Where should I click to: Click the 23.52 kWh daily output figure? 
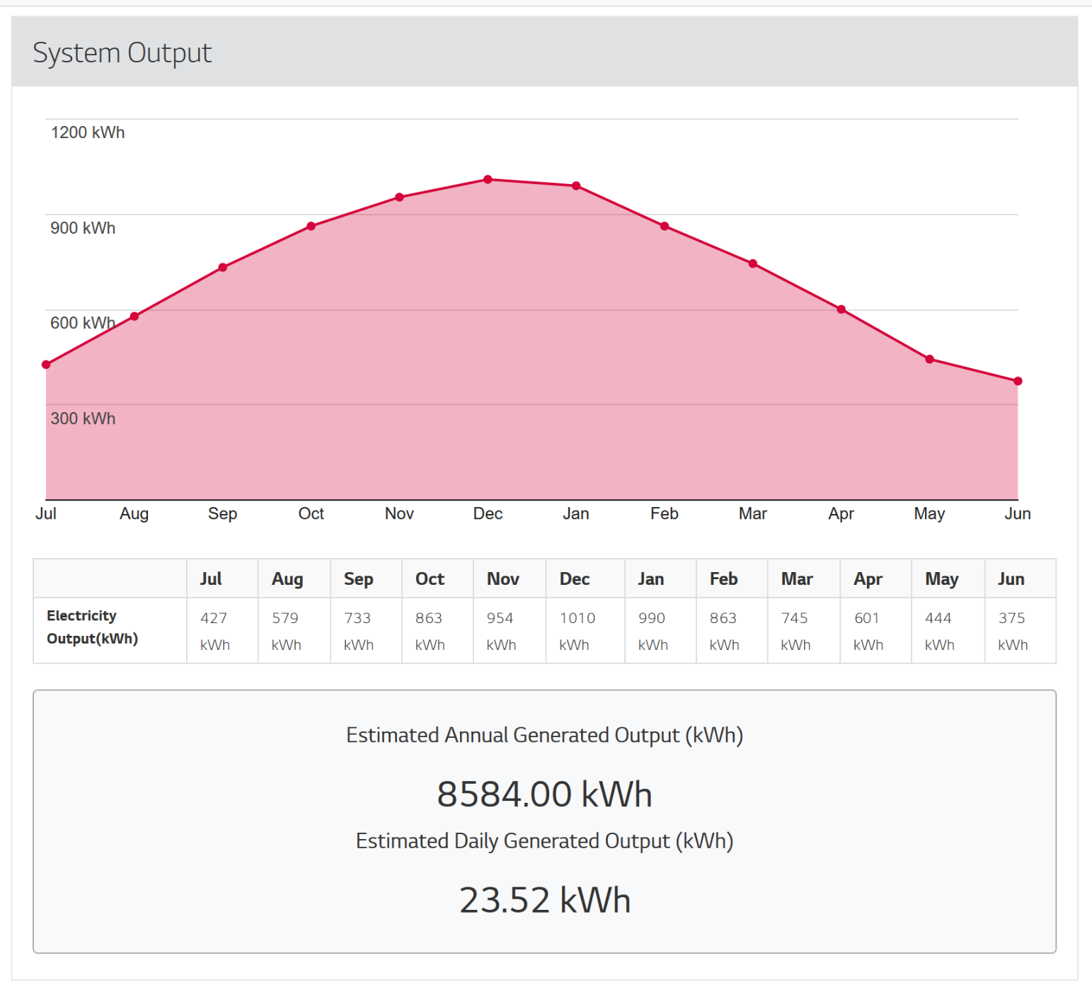(x=545, y=899)
